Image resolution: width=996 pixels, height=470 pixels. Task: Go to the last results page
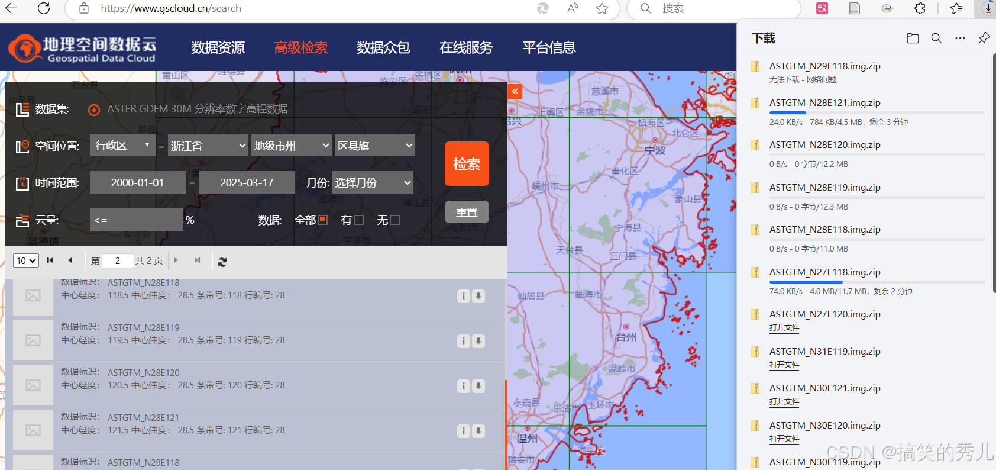pos(197,260)
